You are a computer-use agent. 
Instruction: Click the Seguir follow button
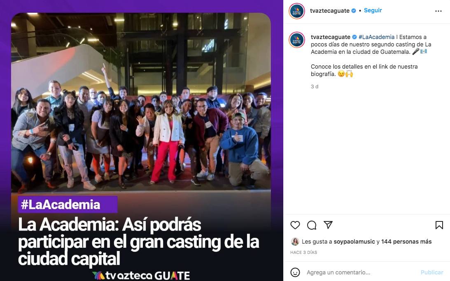[373, 10]
